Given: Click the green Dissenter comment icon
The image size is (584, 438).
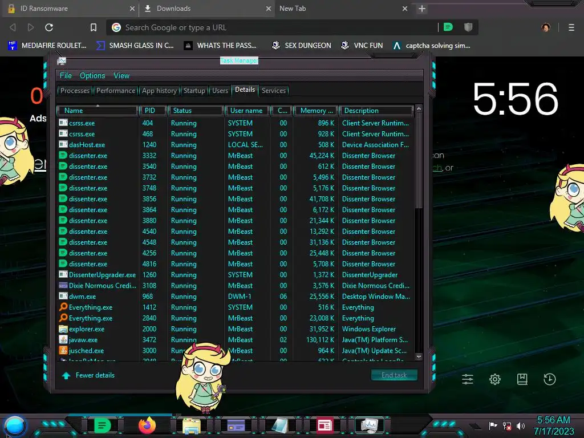Looking at the screenshot, I should tap(448, 27).
